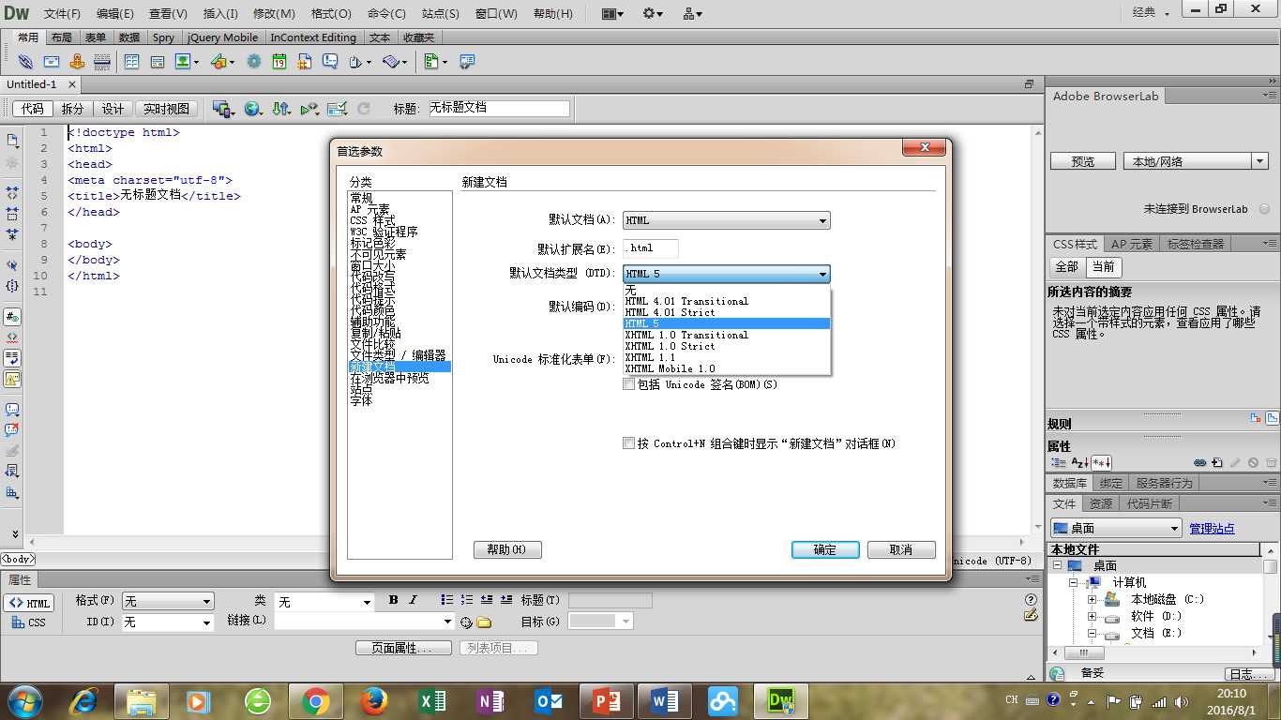This screenshot has height=720, width=1281.
Task: Open Local/Network dropdown in BrowserLab
Action: point(1196,161)
